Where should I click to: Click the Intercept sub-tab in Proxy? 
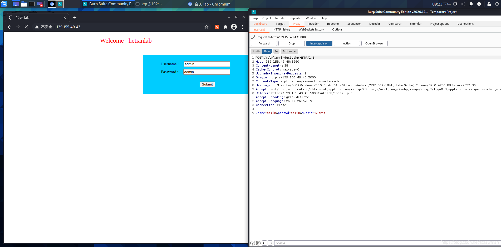coord(259,29)
